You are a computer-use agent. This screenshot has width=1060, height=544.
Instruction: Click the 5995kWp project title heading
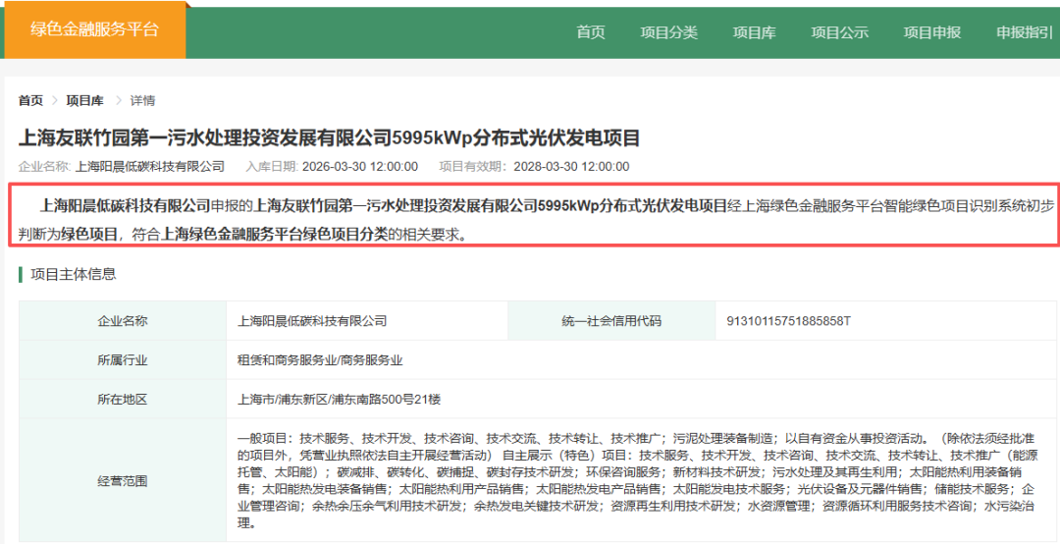pos(329,136)
